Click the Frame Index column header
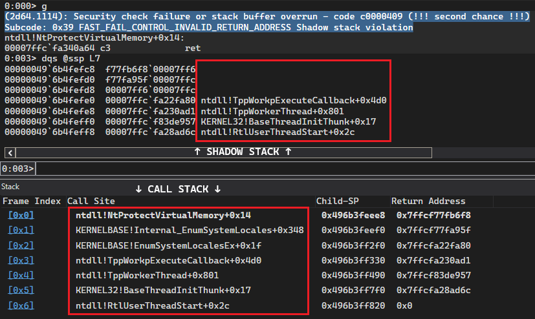Screen dimensions: 535x319 32,201
